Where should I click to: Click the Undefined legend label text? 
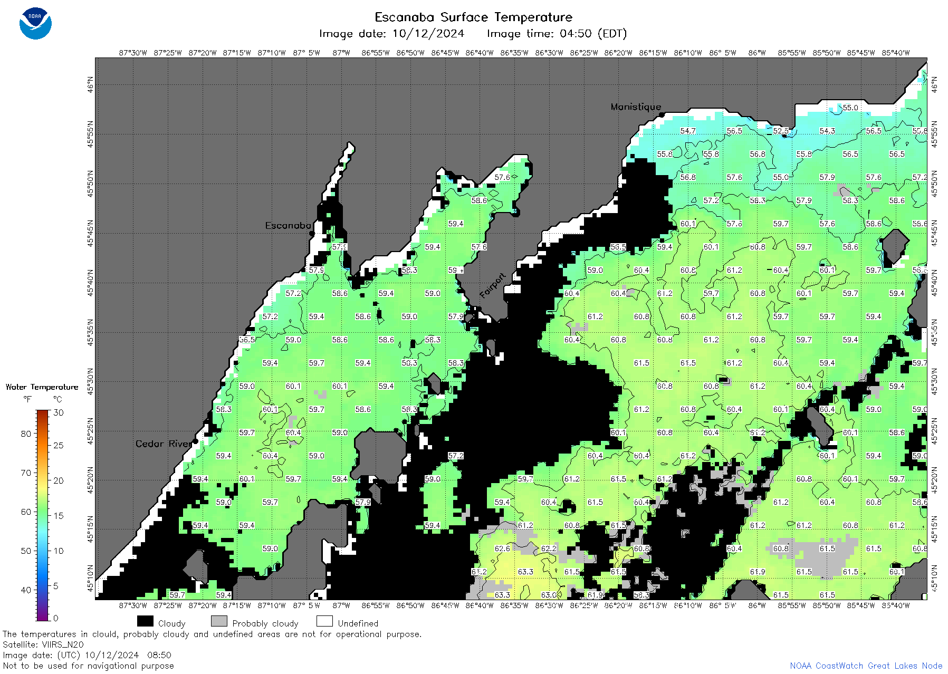(x=358, y=623)
